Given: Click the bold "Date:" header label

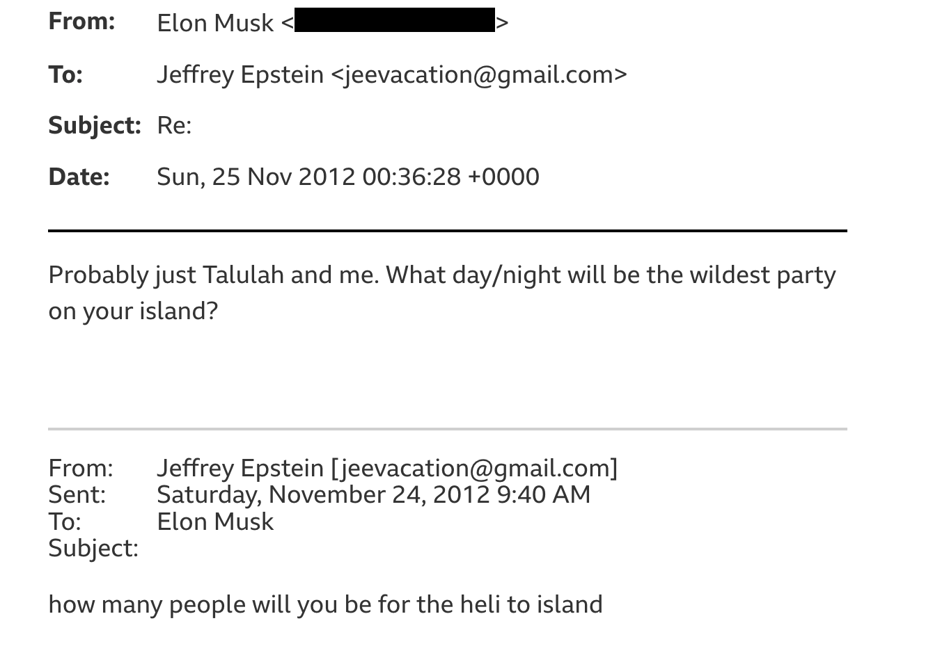Looking at the screenshot, I should tap(79, 177).
